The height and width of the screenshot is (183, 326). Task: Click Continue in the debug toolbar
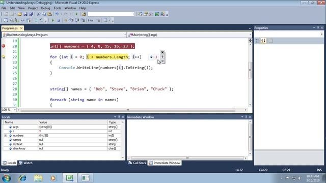pos(52,20)
